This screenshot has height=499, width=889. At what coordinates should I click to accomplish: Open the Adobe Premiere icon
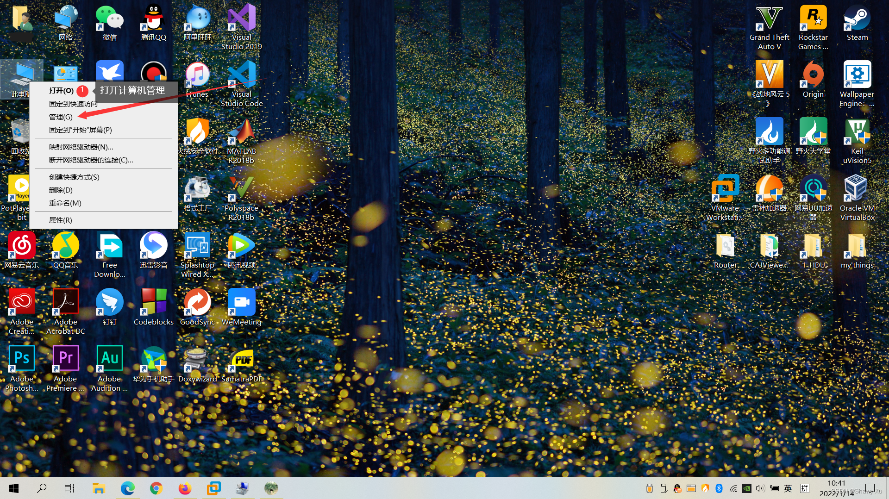(x=66, y=368)
